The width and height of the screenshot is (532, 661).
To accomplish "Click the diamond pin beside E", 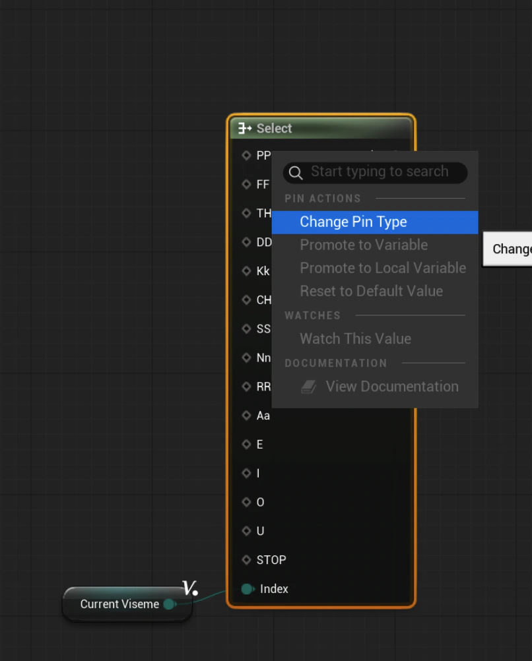I will pyautogui.click(x=248, y=444).
